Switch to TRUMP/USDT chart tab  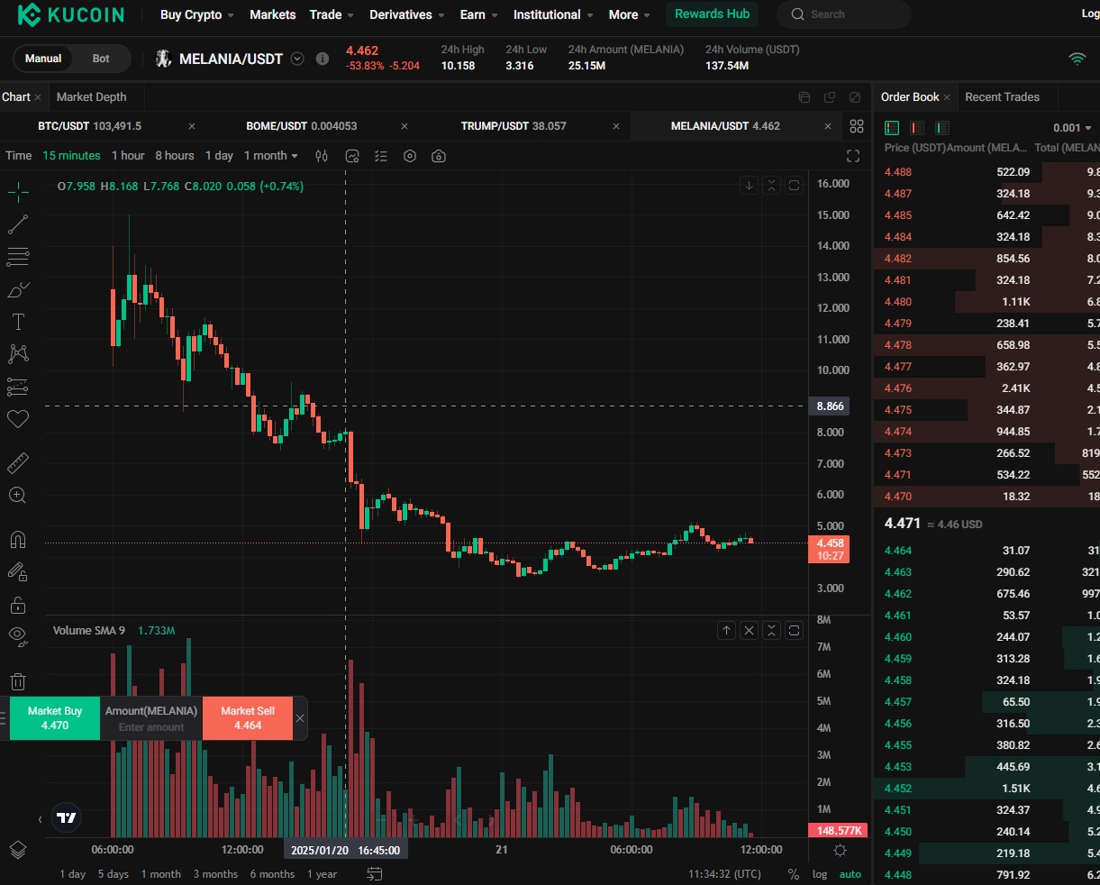[x=514, y=126]
